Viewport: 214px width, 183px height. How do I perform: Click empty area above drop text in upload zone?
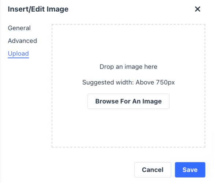pyautogui.click(x=128, y=43)
